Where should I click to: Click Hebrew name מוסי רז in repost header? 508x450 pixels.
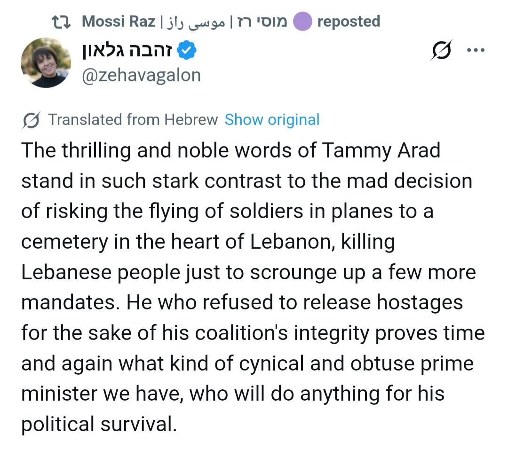click(x=263, y=22)
